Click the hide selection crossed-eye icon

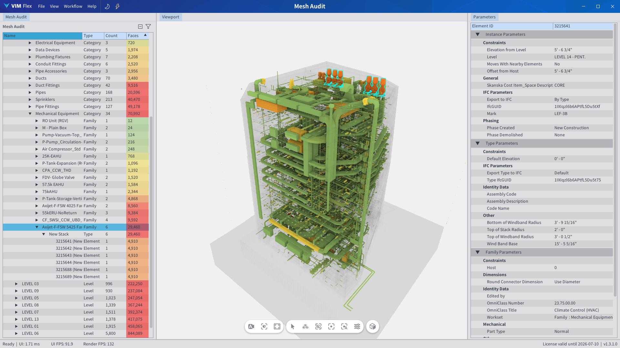(x=318, y=326)
